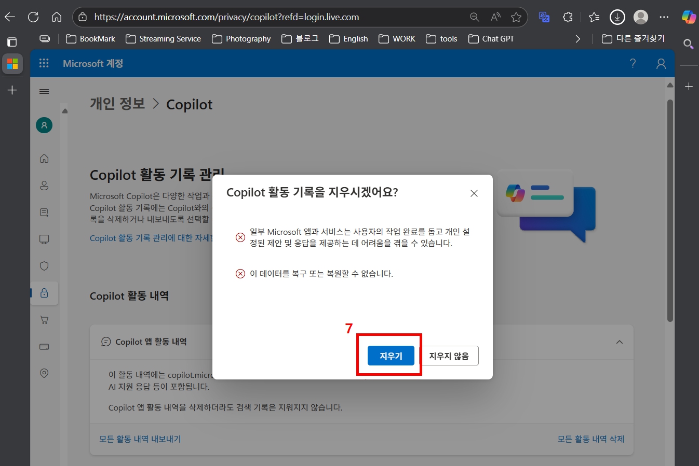Reload the page with refresh icon

pos(33,17)
